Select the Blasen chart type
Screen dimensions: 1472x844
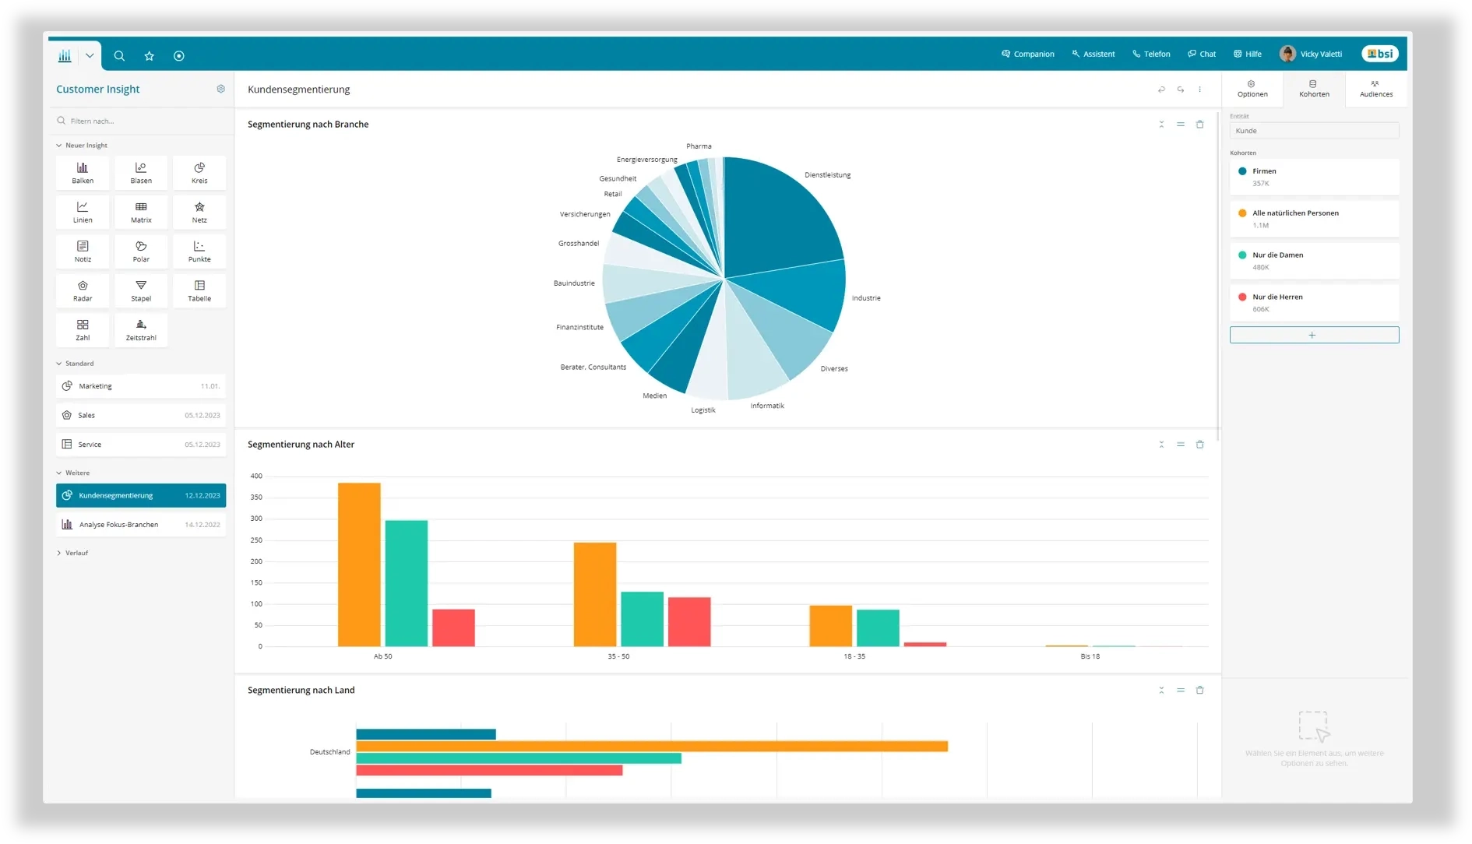(141, 173)
